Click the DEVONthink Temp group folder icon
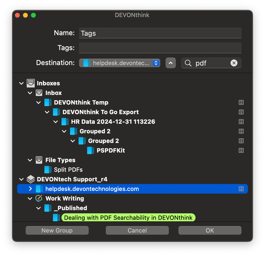265x256 pixels. click(48, 102)
